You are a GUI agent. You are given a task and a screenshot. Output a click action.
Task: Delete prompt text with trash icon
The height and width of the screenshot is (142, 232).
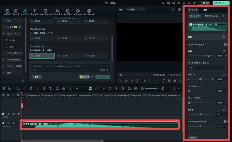pyautogui.click(x=107, y=70)
